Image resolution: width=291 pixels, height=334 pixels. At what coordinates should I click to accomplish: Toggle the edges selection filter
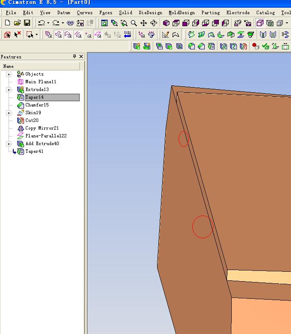68,34
